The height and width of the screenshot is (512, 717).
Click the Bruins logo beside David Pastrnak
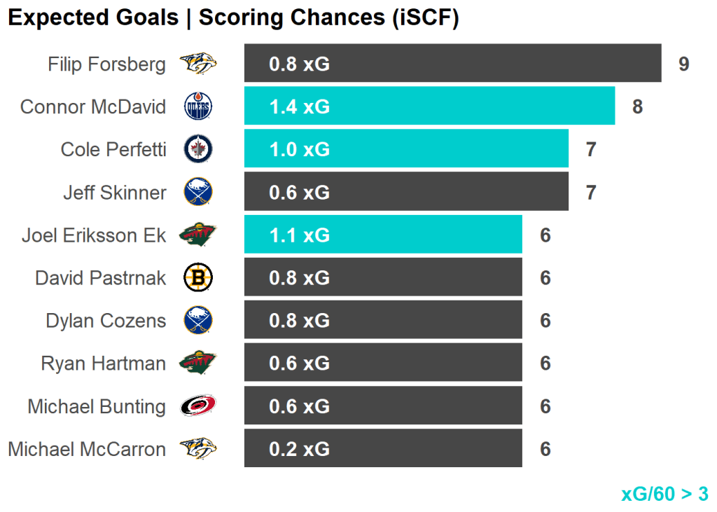[198, 278]
